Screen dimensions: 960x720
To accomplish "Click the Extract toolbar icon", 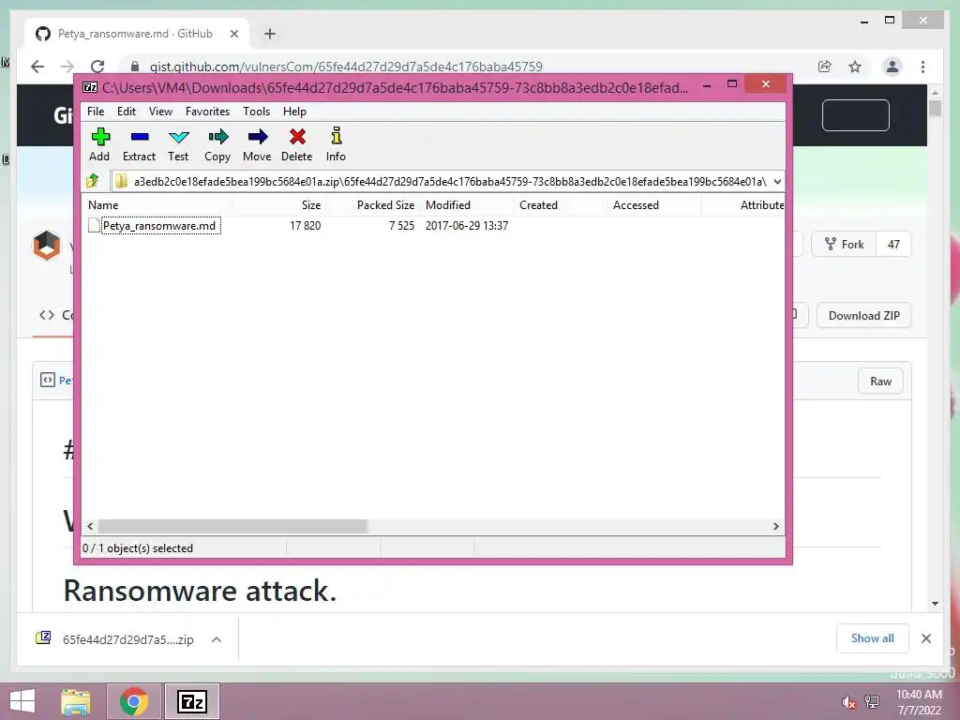I will [x=139, y=144].
